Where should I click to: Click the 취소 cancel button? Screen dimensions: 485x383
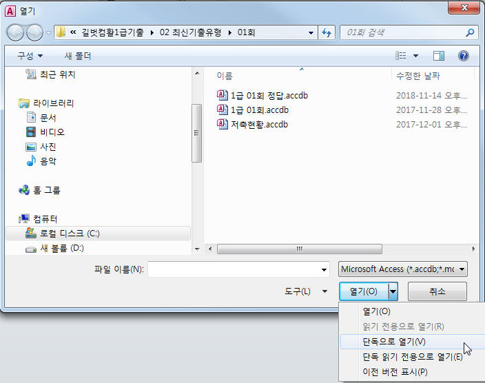437,291
